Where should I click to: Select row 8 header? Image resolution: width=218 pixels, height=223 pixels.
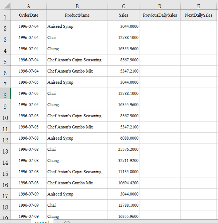click(5, 94)
